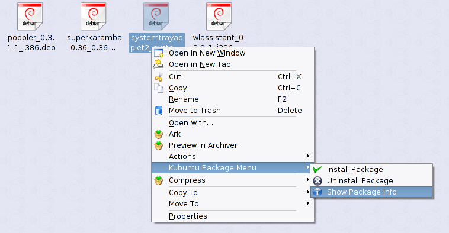Expand the Actions submenu arrow
The height and width of the screenshot is (233, 449).
(x=308, y=156)
